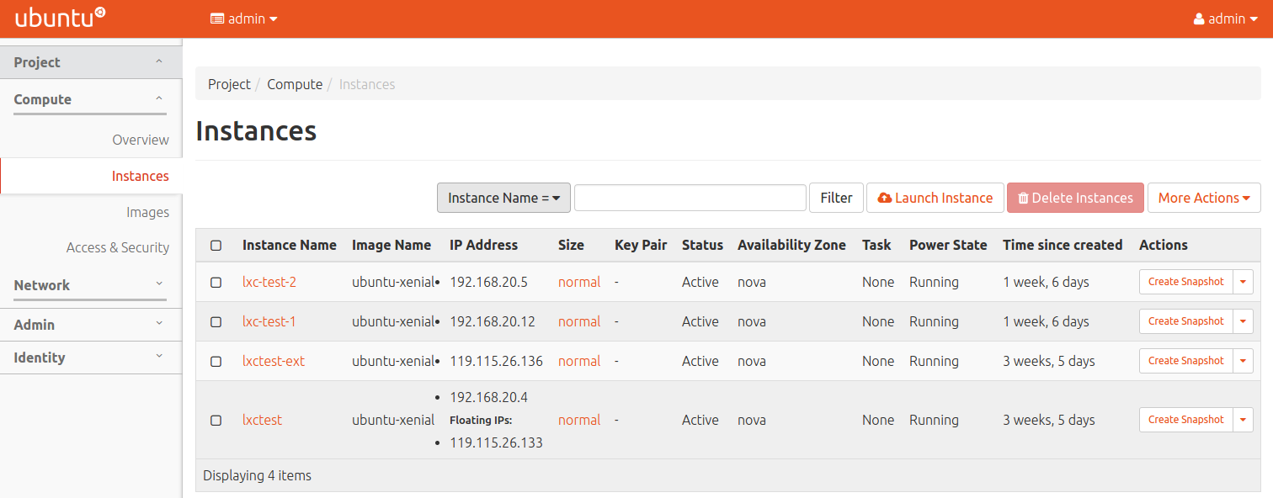This screenshot has width=1273, height=498.
Task: Select floating IP 119.115.26.133
Action: point(496,442)
